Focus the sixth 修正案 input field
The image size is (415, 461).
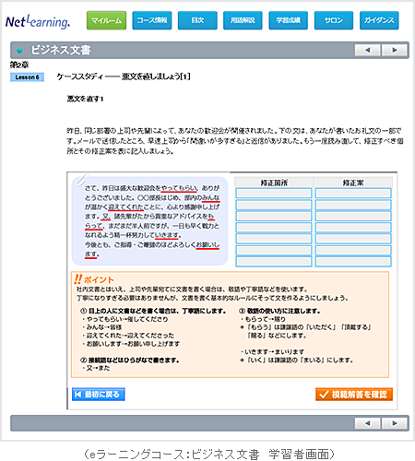pos(353,250)
